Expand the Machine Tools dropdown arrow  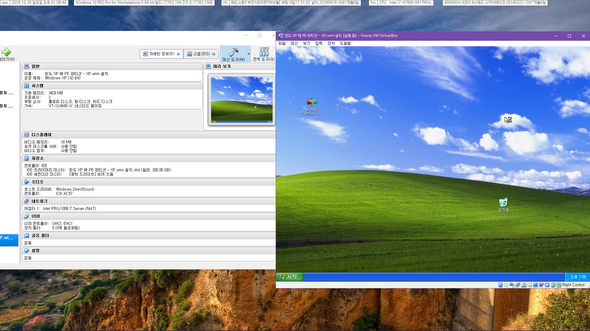pos(249,54)
